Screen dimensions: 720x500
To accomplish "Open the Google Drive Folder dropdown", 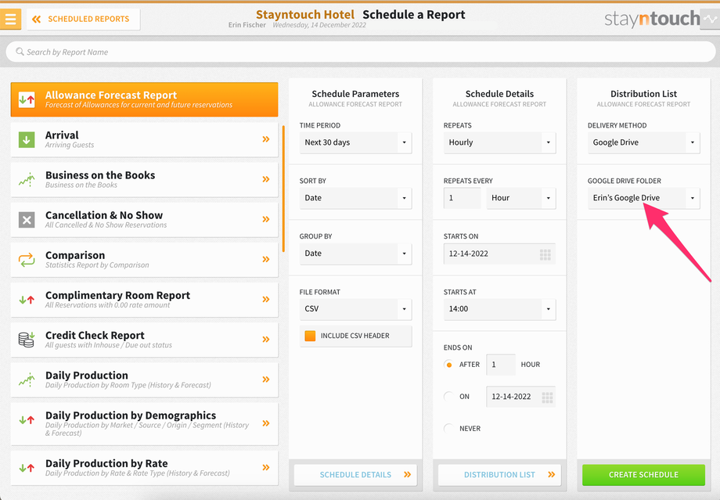I will click(644, 198).
